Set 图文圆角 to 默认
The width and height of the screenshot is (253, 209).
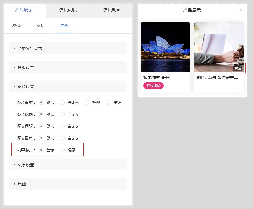pos(41,138)
